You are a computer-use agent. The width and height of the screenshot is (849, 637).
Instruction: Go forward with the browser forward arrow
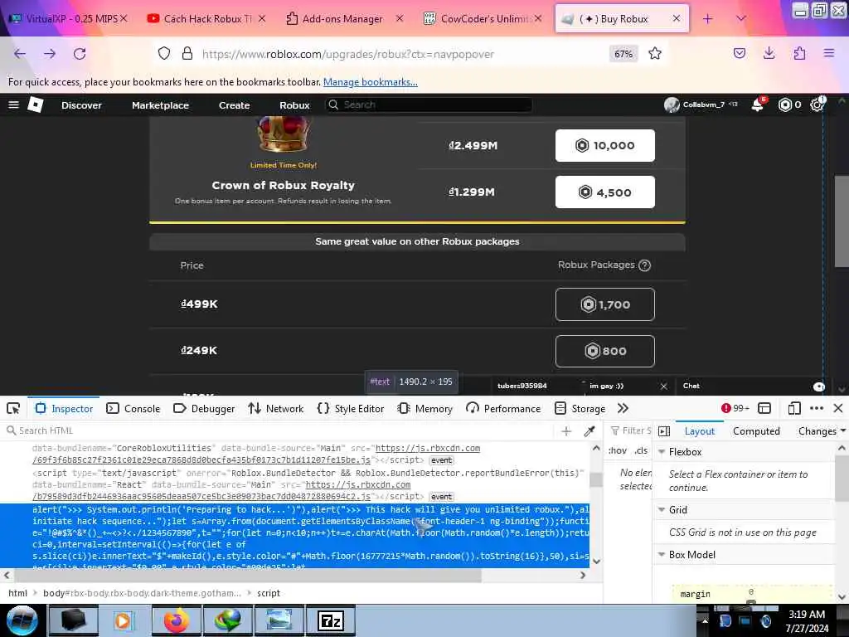pos(50,54)
